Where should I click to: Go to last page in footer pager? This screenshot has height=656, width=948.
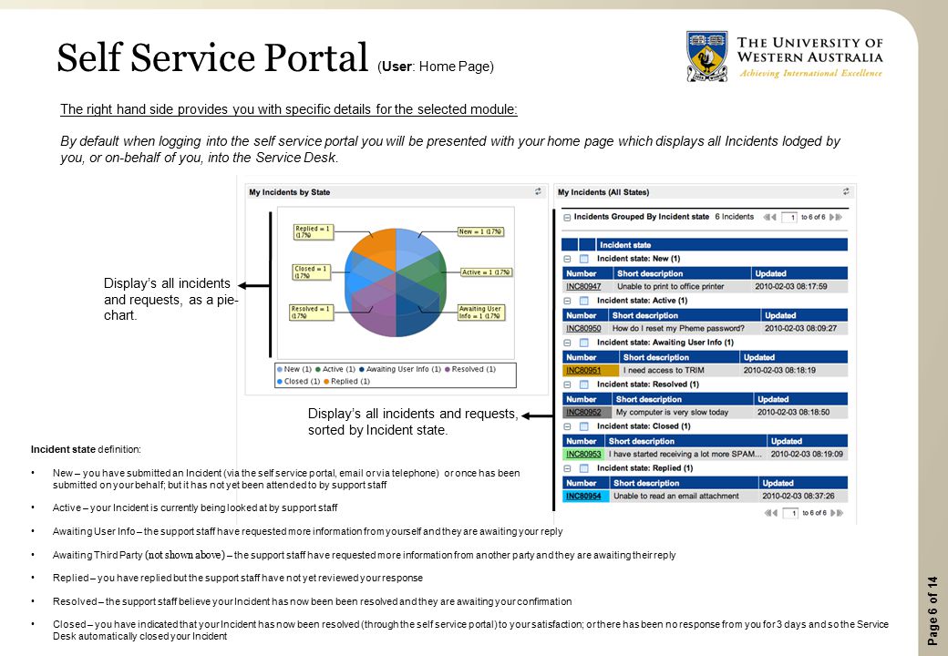point(840,513)
